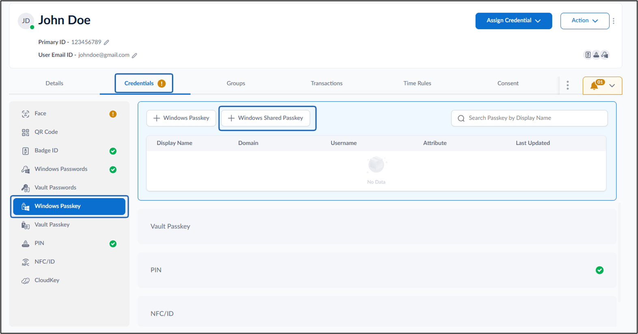Viewport: 638px width, 334px height.
Task: Select QR Code in credentials sidebar
Action: tap(69, 132)
